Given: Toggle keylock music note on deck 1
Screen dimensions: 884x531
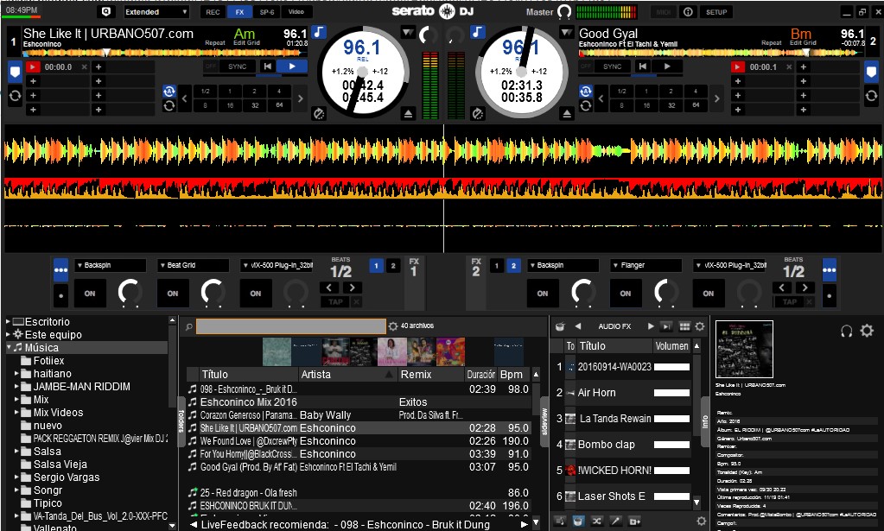Looking at the screenshot, I should point(319,32).
